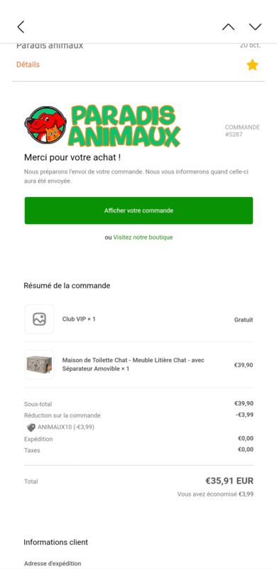Click the Paradis animaux sender name
This screenshot has height=569, width=277.
[x=50, y=46]
